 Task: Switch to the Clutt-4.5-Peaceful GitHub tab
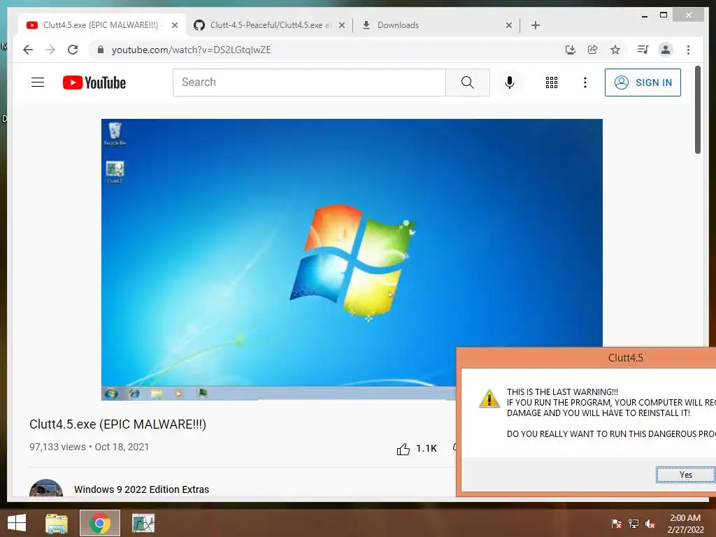point(271,25)
